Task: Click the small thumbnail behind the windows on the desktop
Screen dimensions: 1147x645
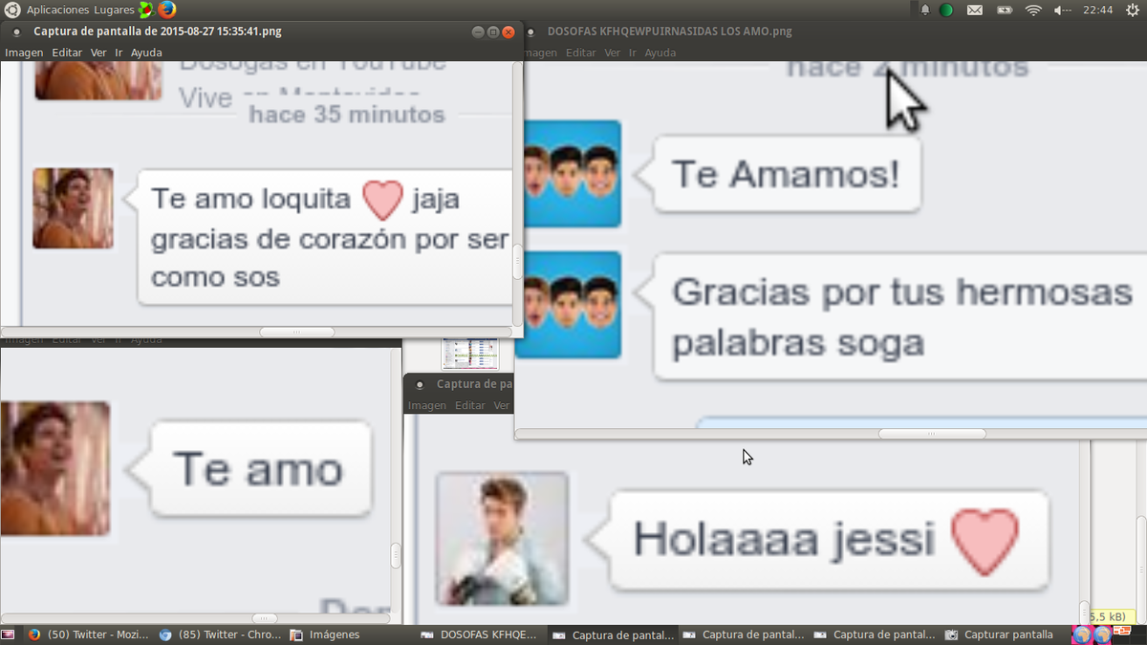Action: click(x=470, y=354)
